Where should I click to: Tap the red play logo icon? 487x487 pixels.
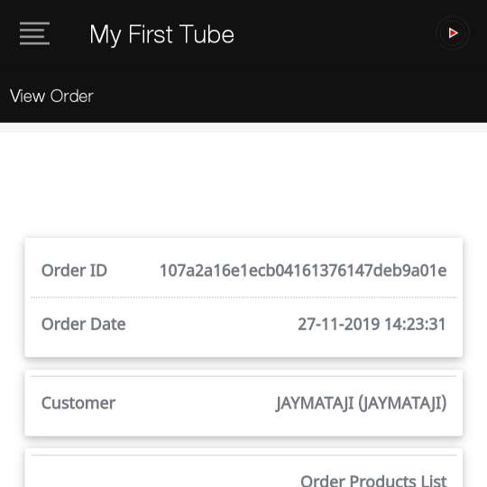tap(453, 33)
